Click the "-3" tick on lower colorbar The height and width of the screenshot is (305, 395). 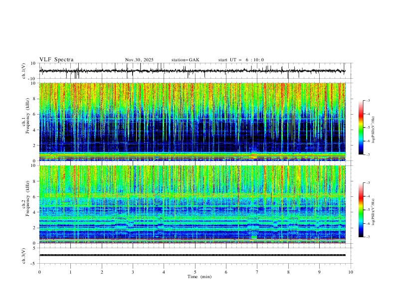[368, 183]
